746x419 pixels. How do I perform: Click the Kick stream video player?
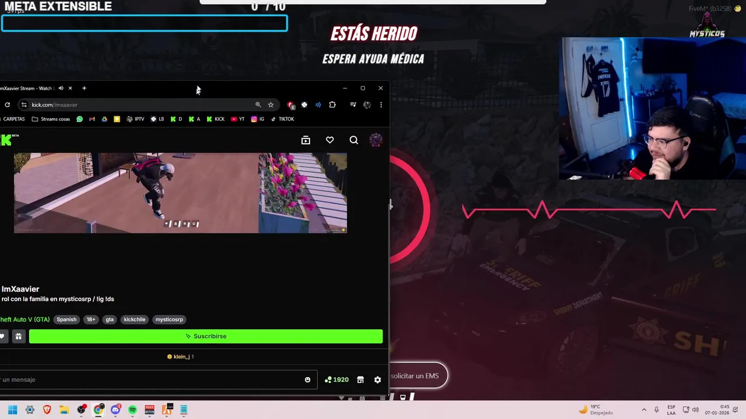(181, 193)
